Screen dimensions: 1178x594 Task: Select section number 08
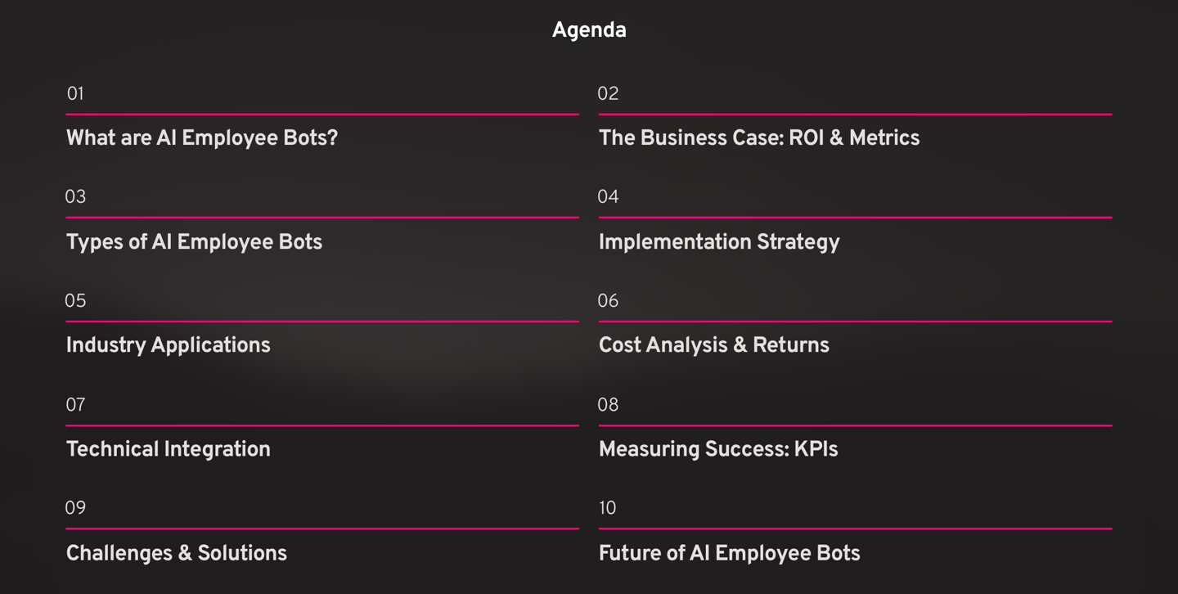608,405
